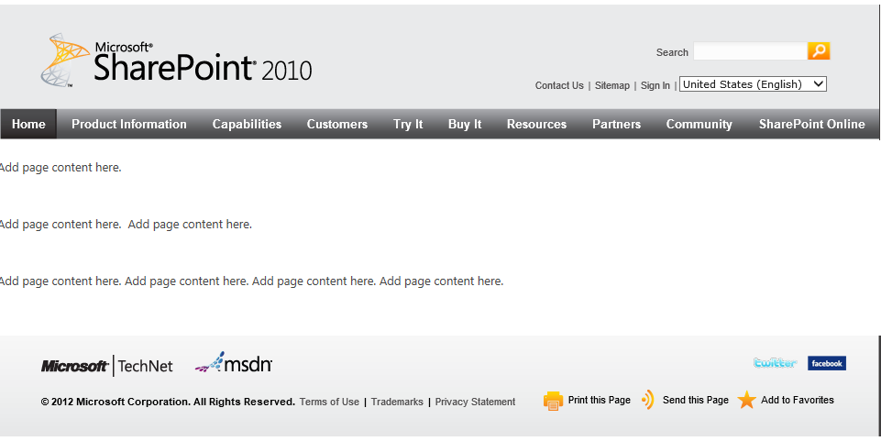The image size is (881, 441).
Task: Open the Microsoft TechNet logo
Action: point(106,367)
